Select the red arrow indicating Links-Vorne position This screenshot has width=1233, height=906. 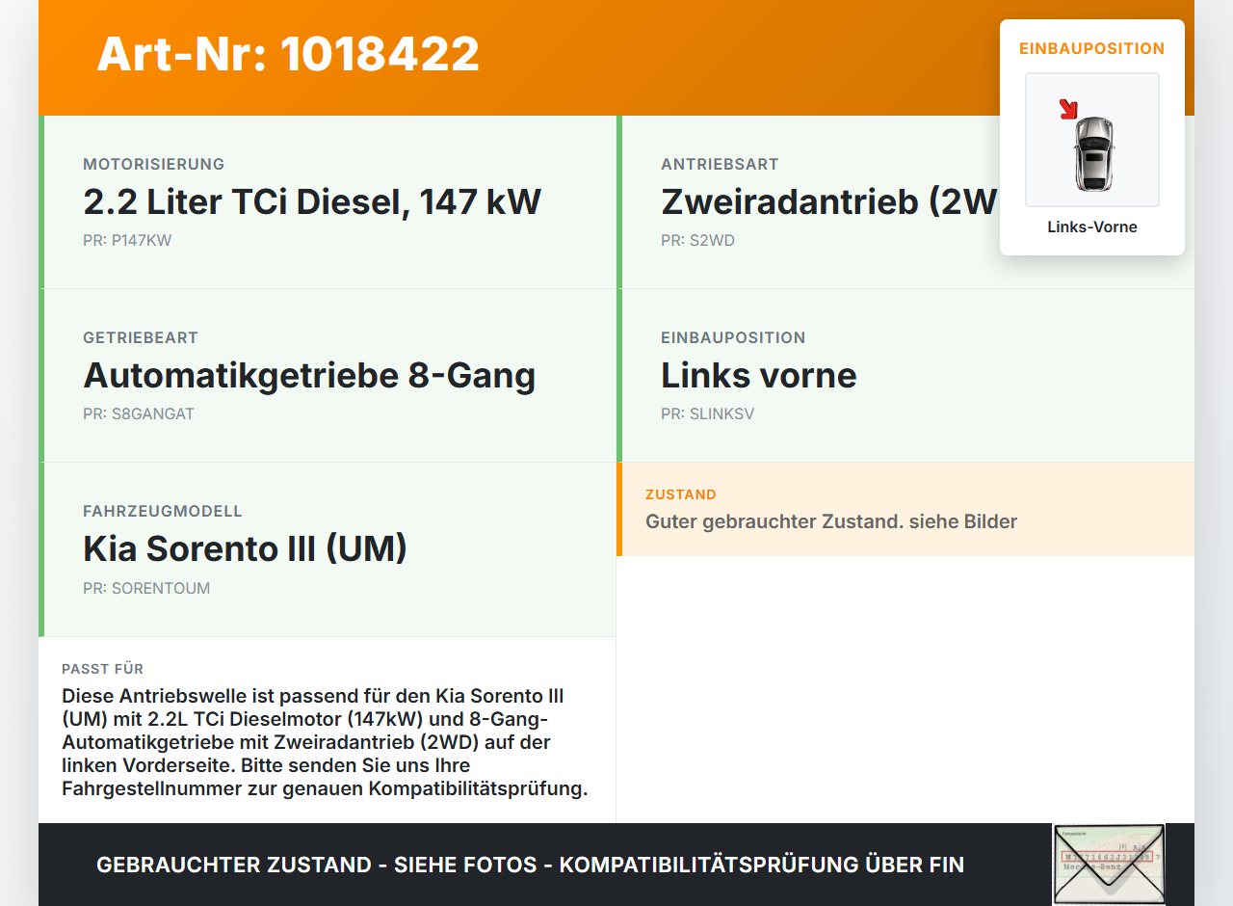1069,109
